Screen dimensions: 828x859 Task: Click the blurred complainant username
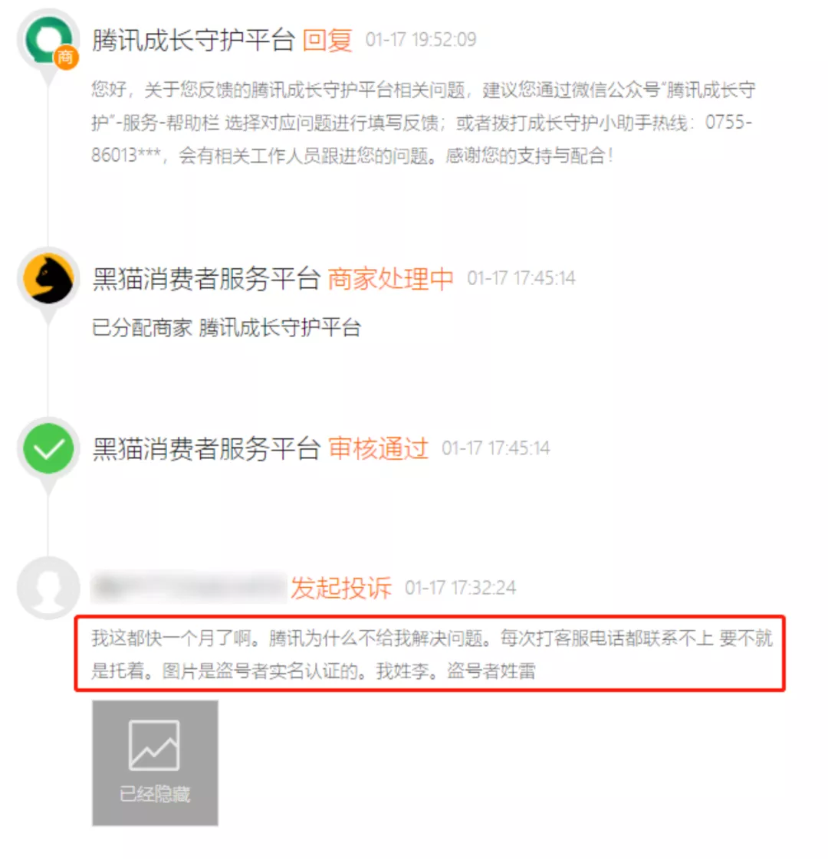point(189,587)
